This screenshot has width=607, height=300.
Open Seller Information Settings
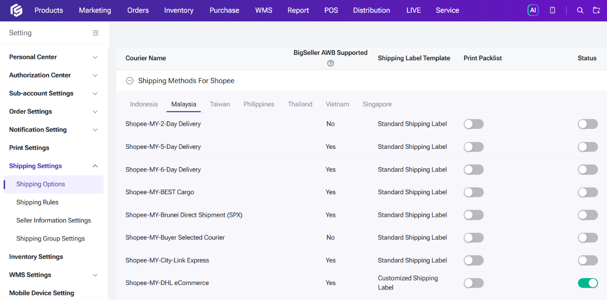54,221
